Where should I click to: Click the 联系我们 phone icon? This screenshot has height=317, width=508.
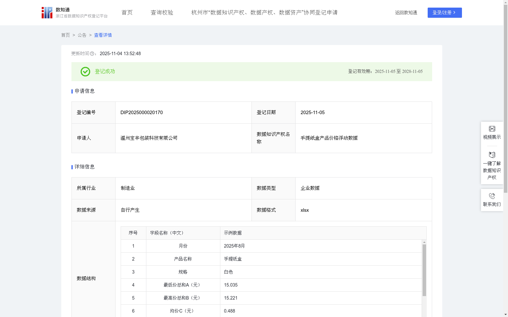click(492, 196)
